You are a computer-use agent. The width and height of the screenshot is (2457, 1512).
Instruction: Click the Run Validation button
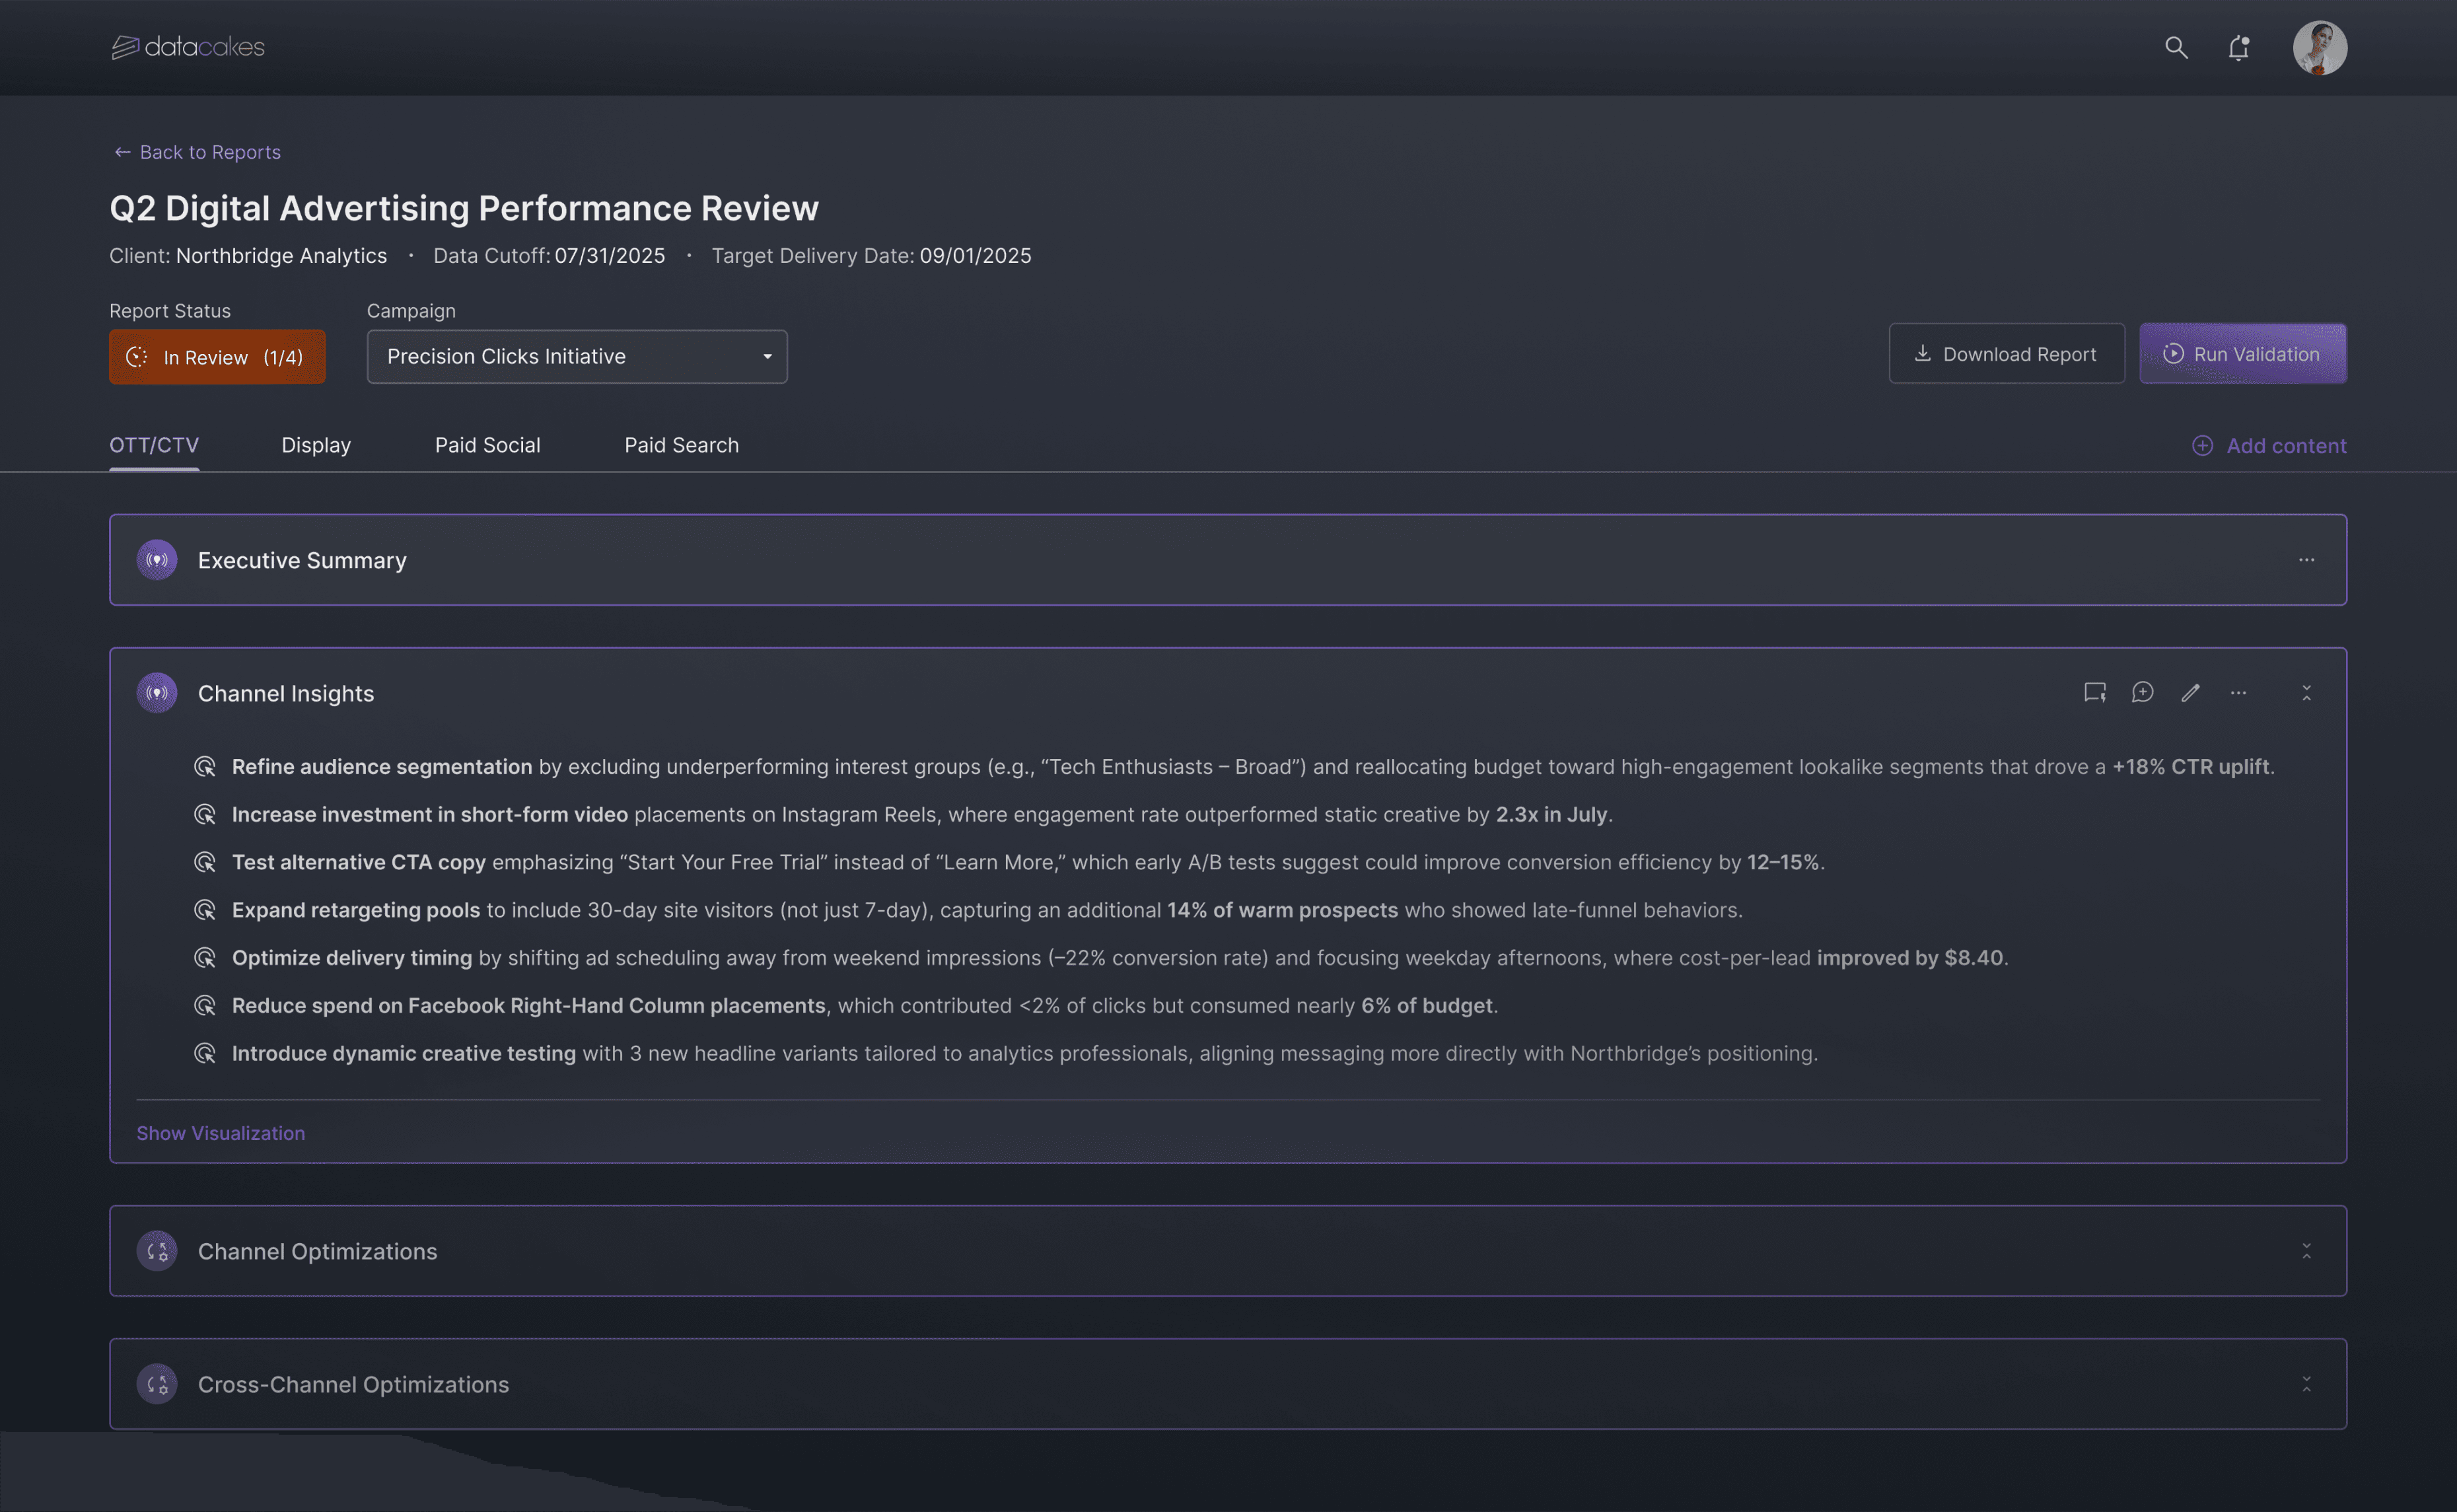[x=2242, y=354]
